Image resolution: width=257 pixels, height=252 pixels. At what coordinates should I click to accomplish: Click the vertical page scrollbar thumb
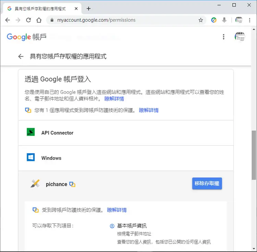[x=254, y=155]
